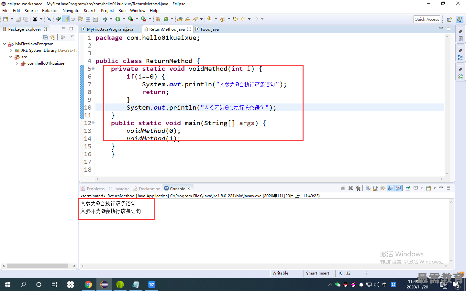The image size is (466, 291).
Task: Jump to Previous Annotation icon
Action: pos(222,19)
